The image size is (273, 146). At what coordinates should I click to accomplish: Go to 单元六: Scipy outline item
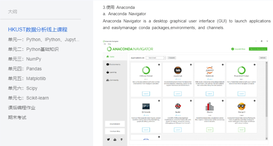tap(23, 88)
